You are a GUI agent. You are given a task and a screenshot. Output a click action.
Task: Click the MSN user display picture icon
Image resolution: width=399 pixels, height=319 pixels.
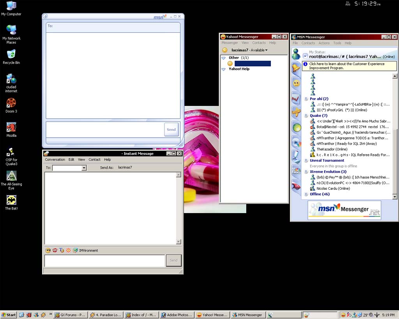[x=296, y=54]
